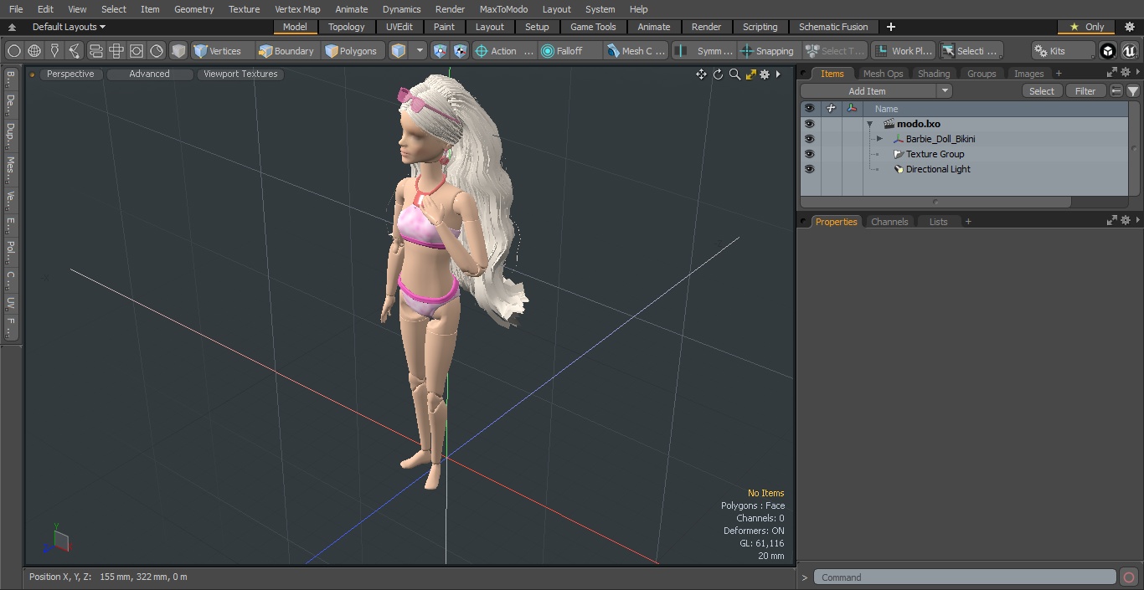1144x590 pixels.
Task: Open the MaxToModo menu
Action: pyautogui.click(x=503, y=9)
